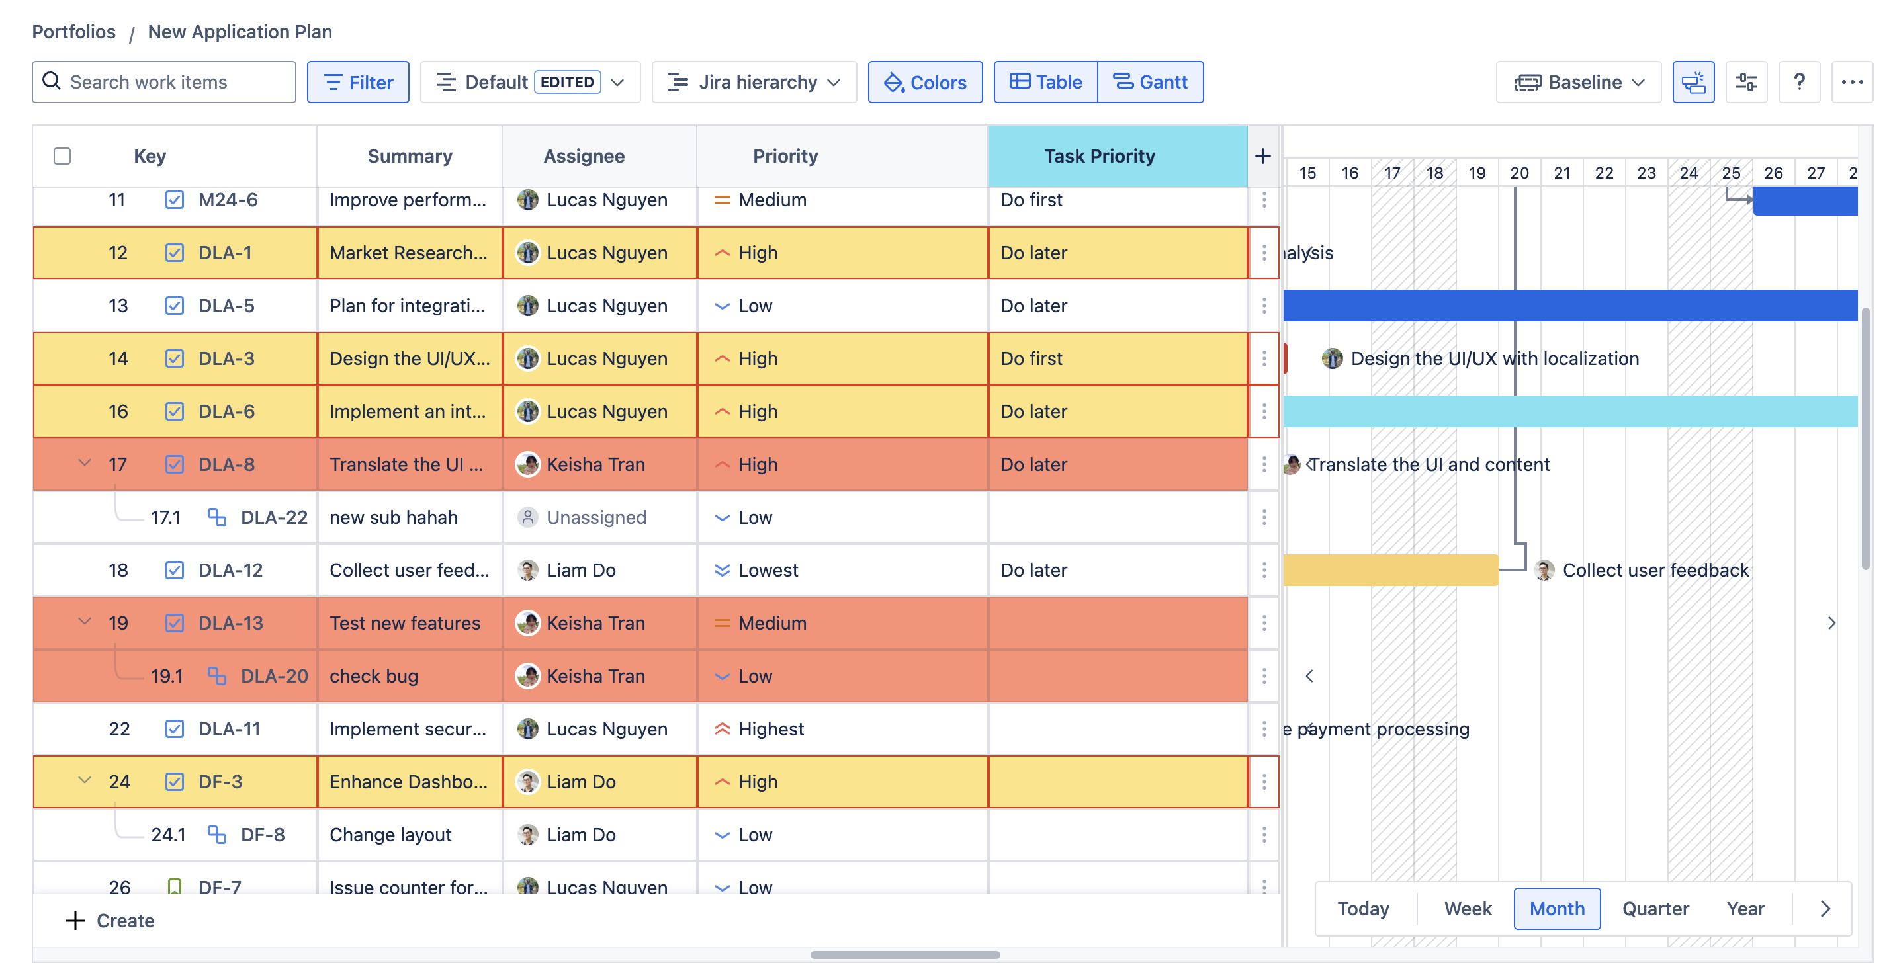Open the Jira hierarchy dropdown
Viewport: 1891px width, 963px height.
click(754, 82)
